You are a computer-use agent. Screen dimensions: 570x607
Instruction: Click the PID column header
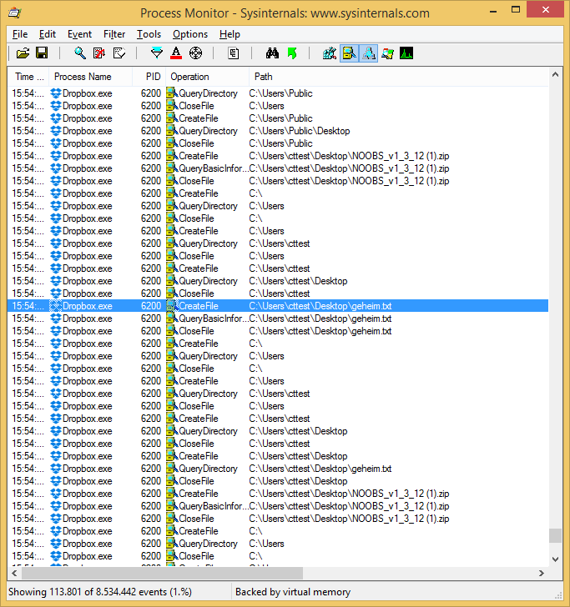[x=149, y=77]
